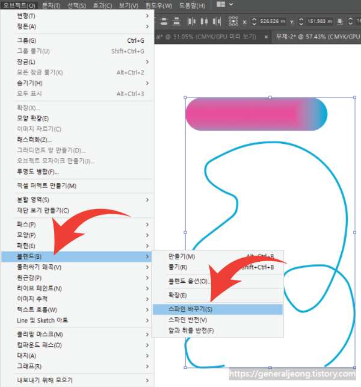The width and height of the screenshot is (361, 387).
Task: Choose 그룹(G) Ctrl+G menu item
Action: [x=78, y=40]
